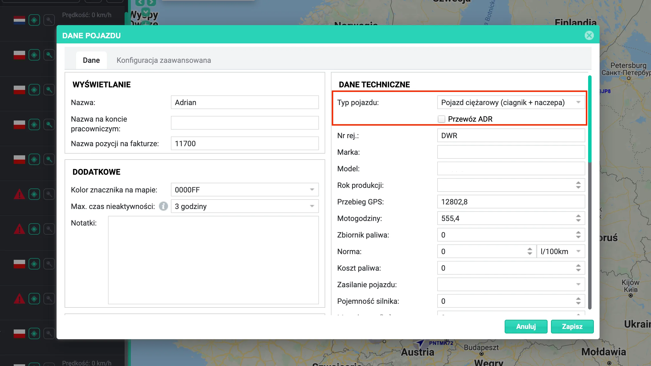This screenshot has width=651, height=366.
Task: Toggle the Przewóz ADR checkbox
Action: (x=442, y=119)
